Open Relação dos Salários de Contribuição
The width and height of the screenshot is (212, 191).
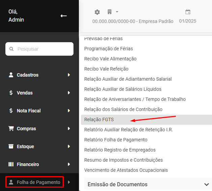click(x=123, y=109)
